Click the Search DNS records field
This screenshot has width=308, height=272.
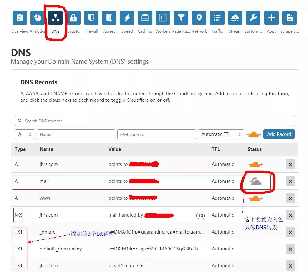tap(154, 121)
